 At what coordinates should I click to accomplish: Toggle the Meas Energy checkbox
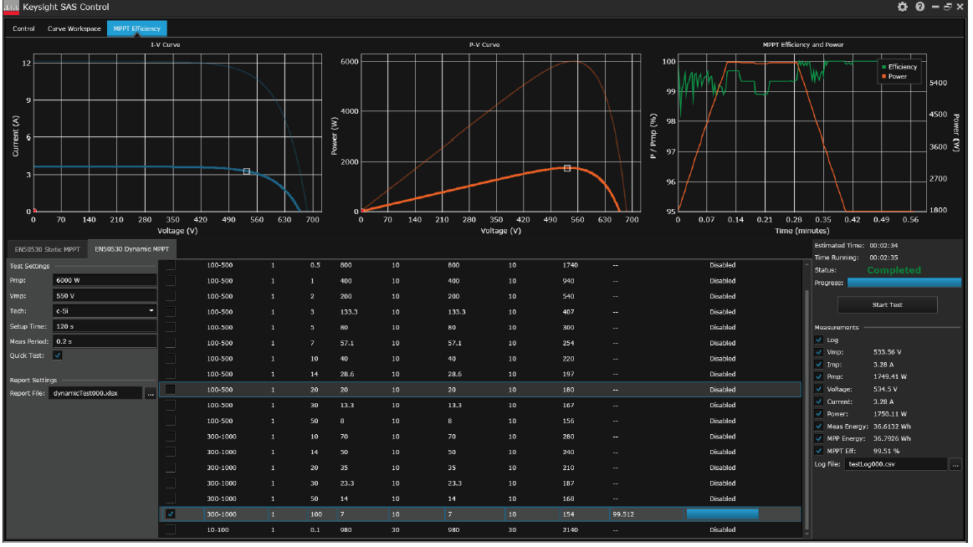coord(818,427)
